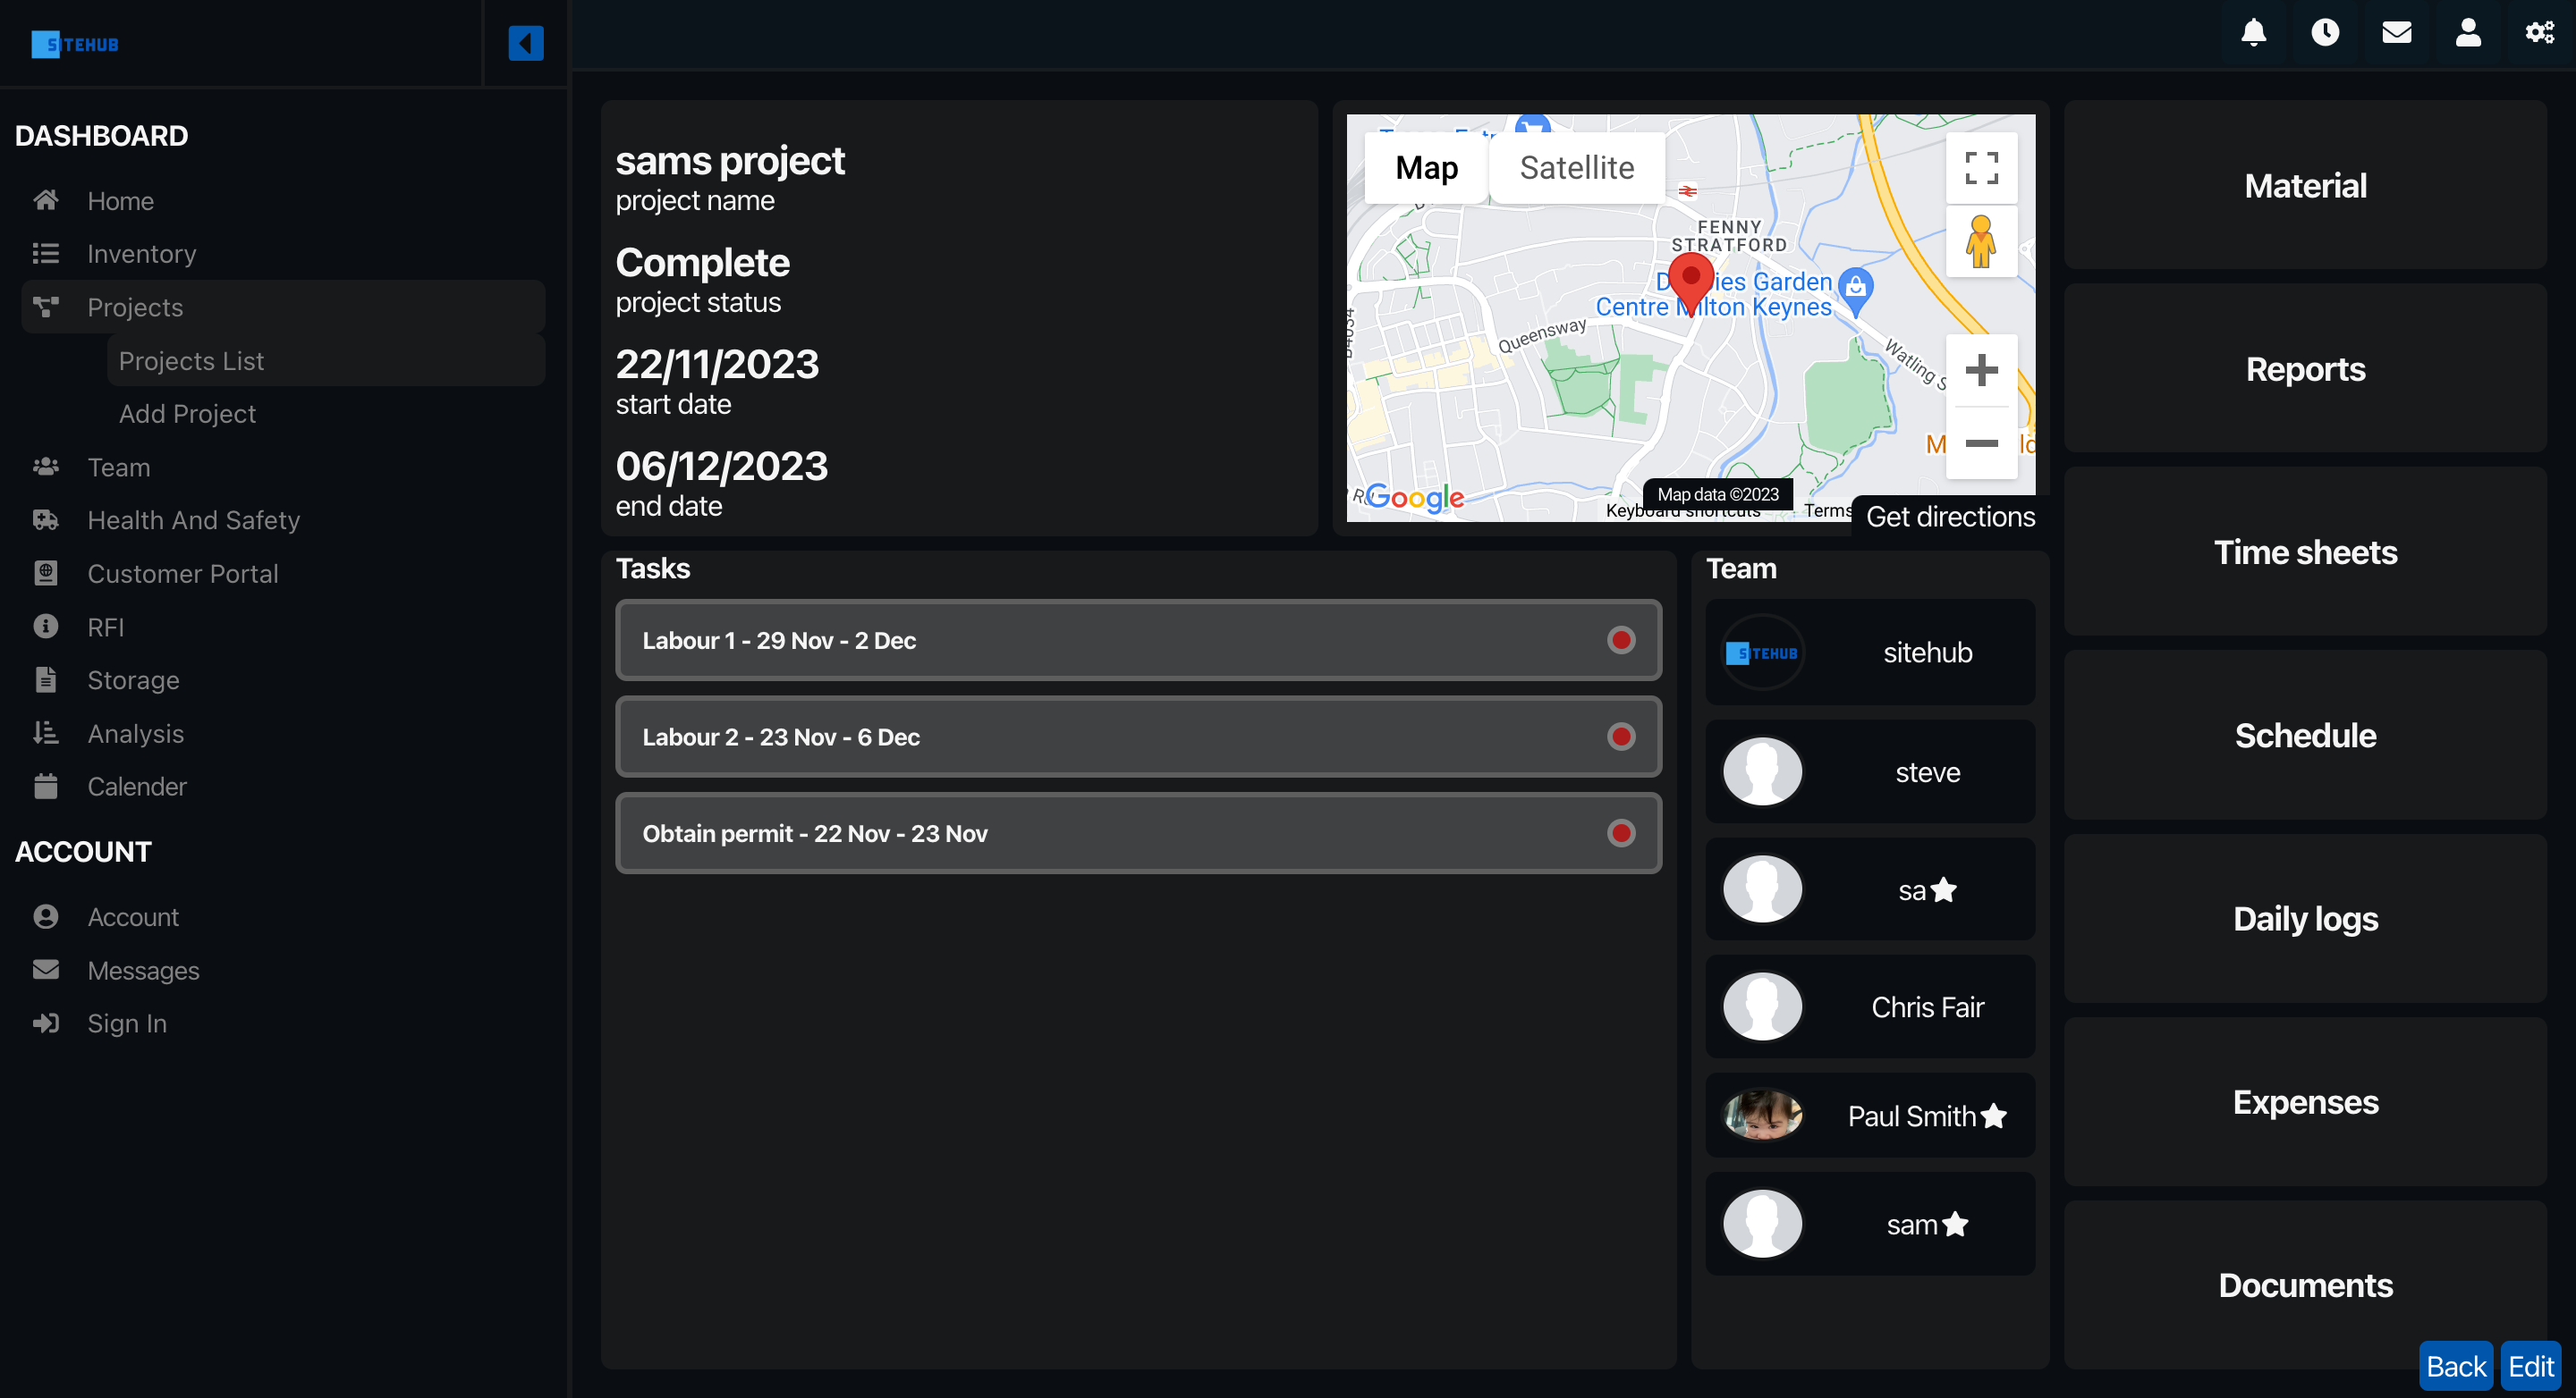Image resolution: width=2576 pixels, height=1398 pixels.
Task: Click the Edit button bottom-right
Action: (2531, 1363)
